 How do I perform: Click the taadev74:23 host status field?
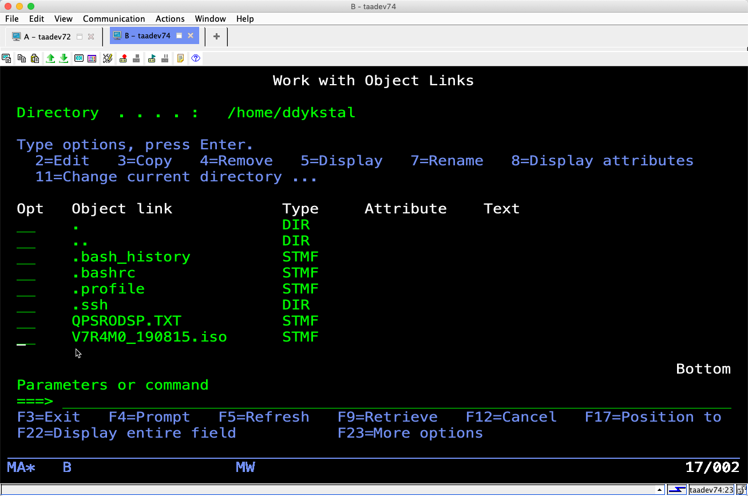[x=711, y=490]
